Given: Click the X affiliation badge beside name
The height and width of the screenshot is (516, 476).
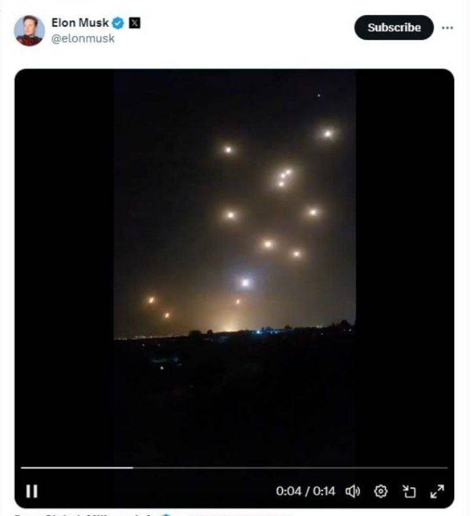Looking at the screenshot, I should [134, 23].
